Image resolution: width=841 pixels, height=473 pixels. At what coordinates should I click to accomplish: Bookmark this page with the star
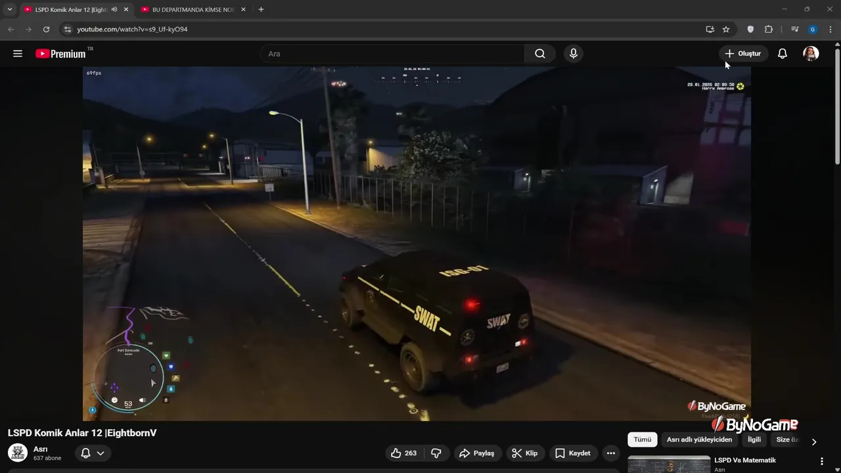coord(726,29)
